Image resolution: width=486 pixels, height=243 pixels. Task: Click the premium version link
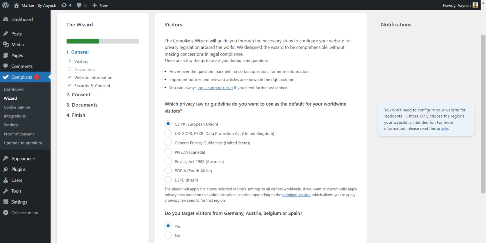296,195
